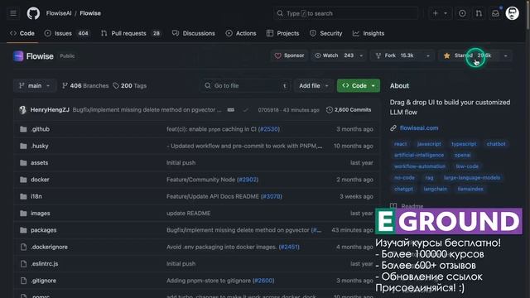Focus the 'Go to file' input
This screenshot has width=530, height=298.
point(246,86)
